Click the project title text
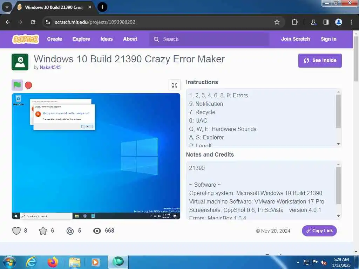This screenshot has width=359, height=269. tap(129, 59)
